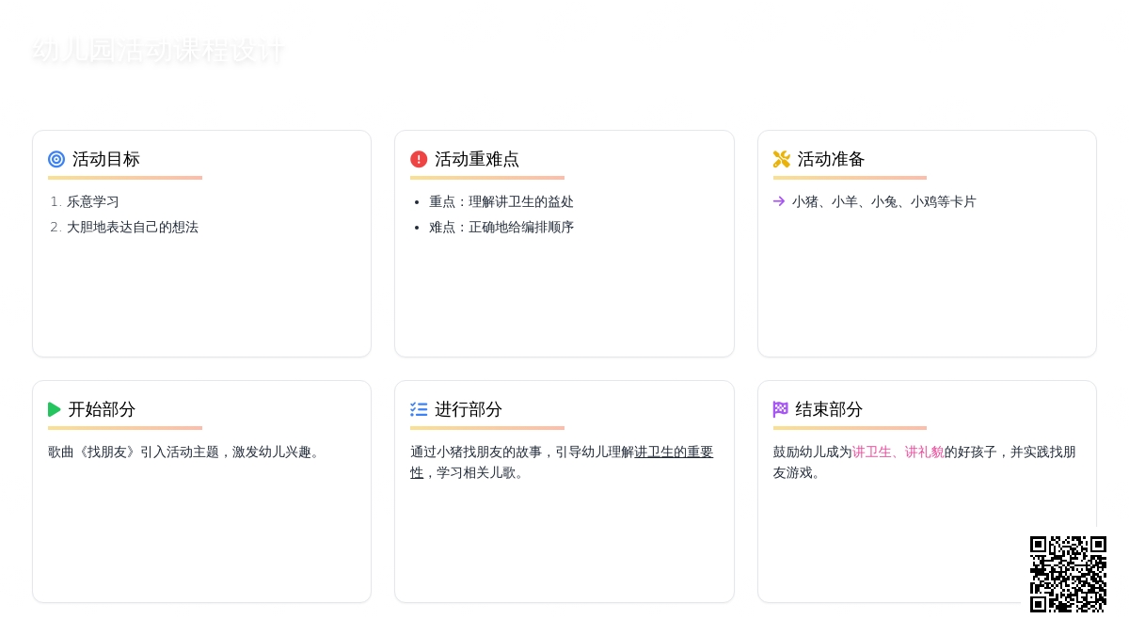Click the green play icon beside 开始部分

coord(55,409)
